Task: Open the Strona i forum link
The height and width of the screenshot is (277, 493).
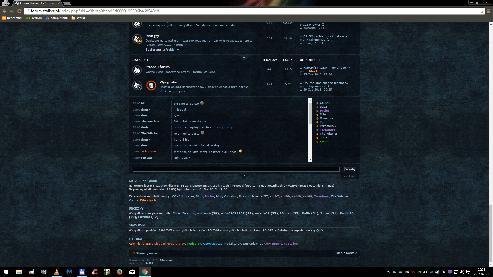Action: [x=157, y=67]
